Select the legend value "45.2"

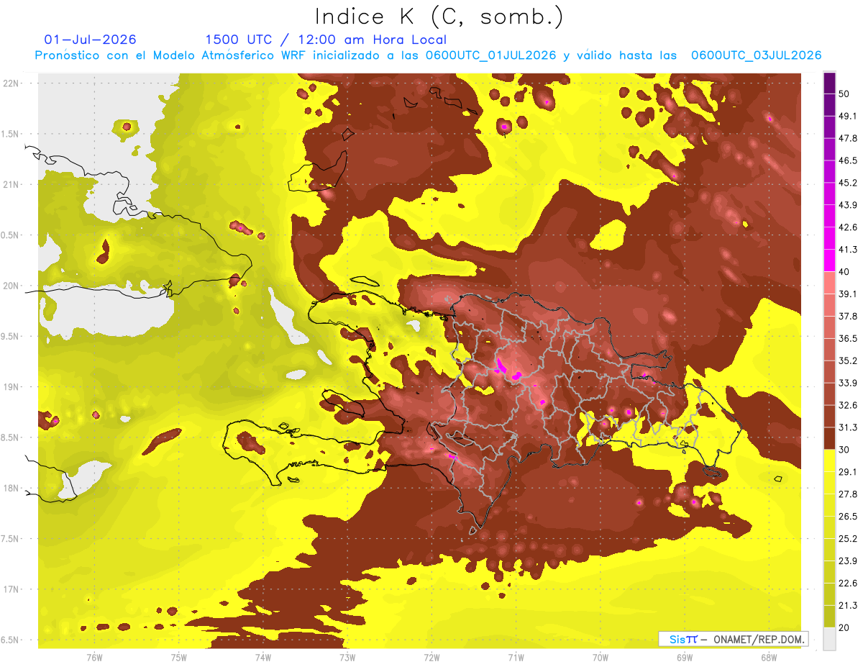(848, 183)
